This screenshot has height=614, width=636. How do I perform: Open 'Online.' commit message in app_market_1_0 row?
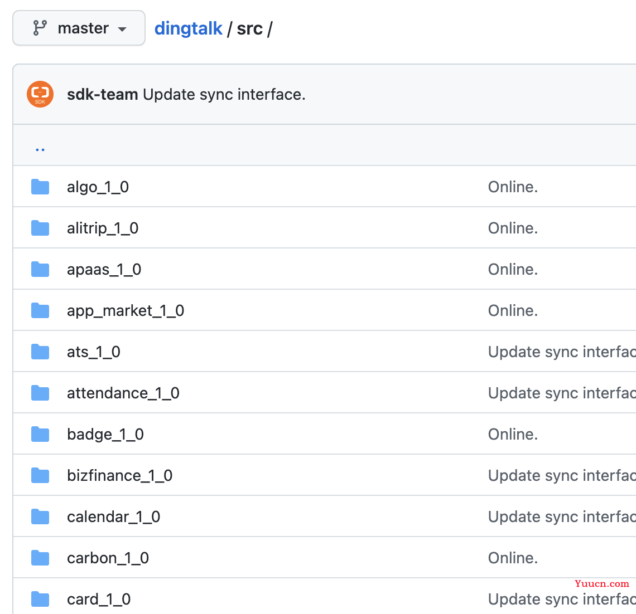point(513,311)
